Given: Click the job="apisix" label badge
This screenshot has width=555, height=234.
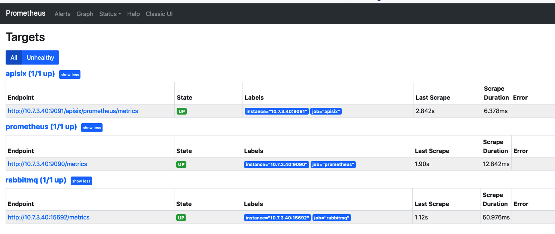Looking at the screenshot, I should [326, 111].
